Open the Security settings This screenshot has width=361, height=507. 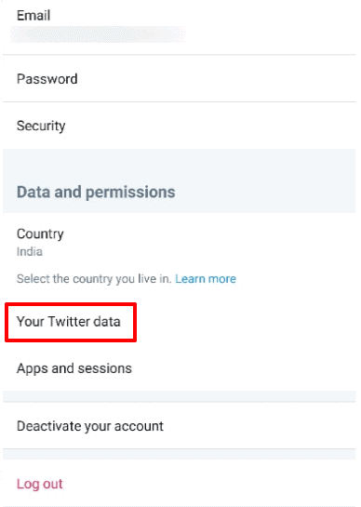point(180,126)
